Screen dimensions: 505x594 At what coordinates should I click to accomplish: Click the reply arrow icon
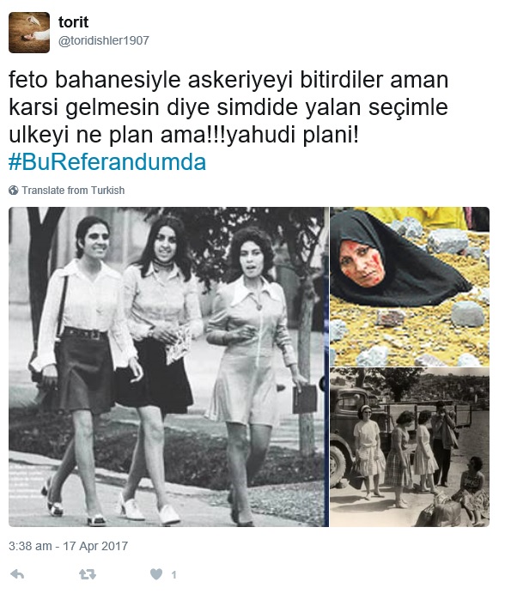pyautogui.click(x=17, y=574)
